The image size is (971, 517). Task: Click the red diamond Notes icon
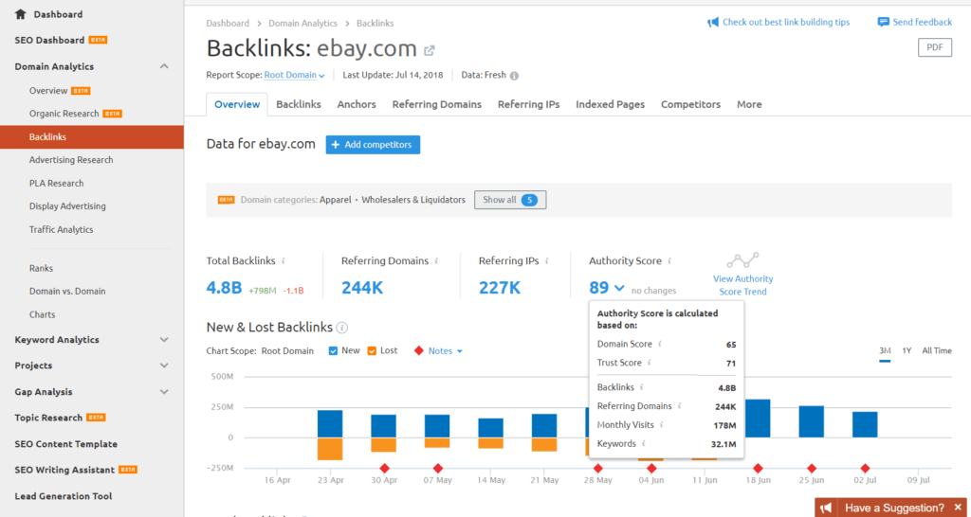[x=418, y=350]
